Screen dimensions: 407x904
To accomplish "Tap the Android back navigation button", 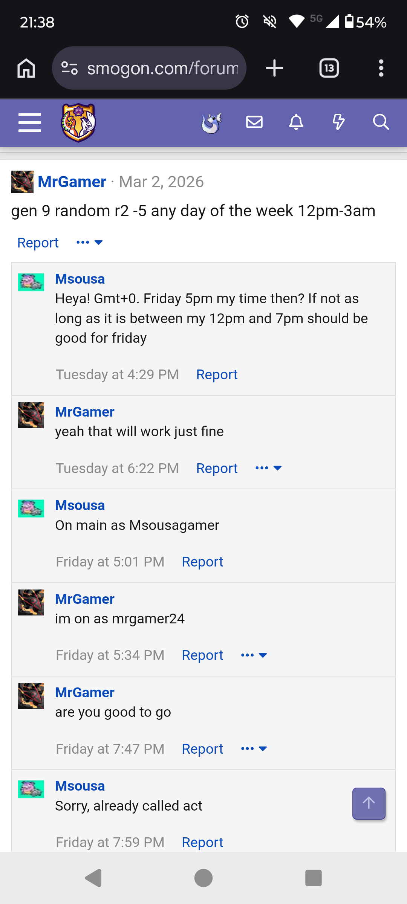I will pos(94,878).
